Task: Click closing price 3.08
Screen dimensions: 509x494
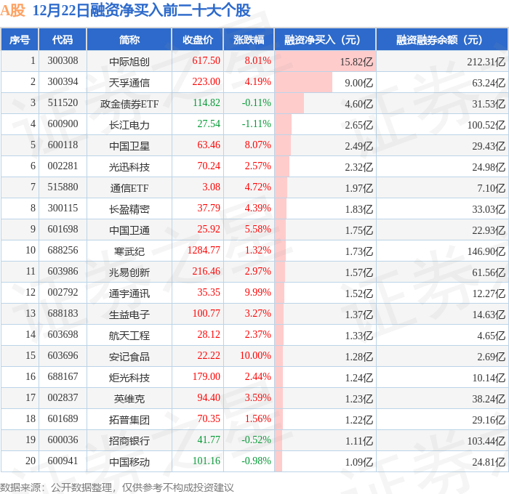Action: click(211, 187)
